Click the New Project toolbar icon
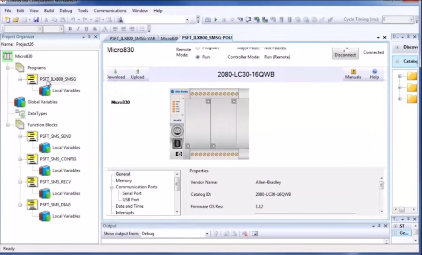Viewport: 422px width, 255px height. [8, 19]
